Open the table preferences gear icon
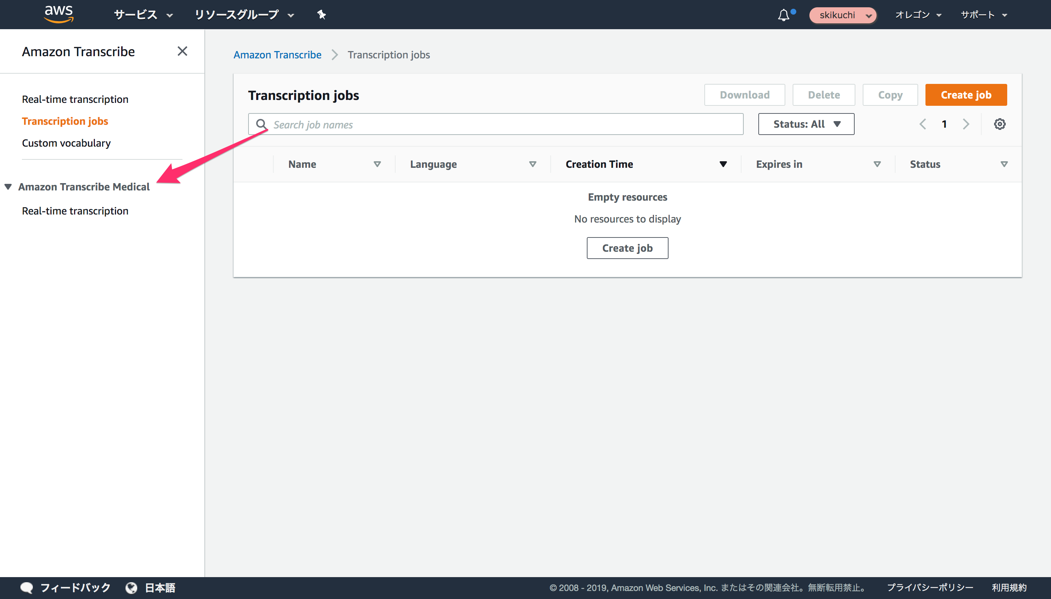Image resolution: width=1051 pixels, height=599 pixels. [1000, 124]
